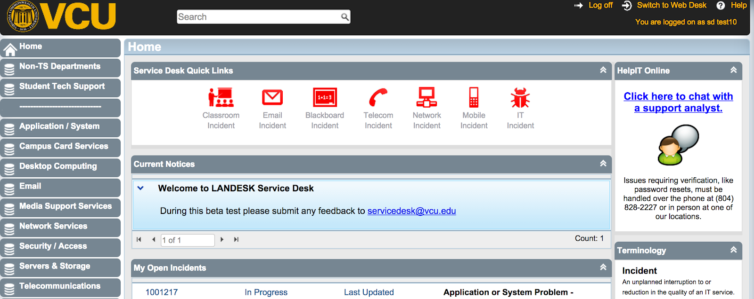This screenshot has width=754, height=299.
Task: Click the Last Updated column text
Action: pyautogui.click(x=369, y=292)
